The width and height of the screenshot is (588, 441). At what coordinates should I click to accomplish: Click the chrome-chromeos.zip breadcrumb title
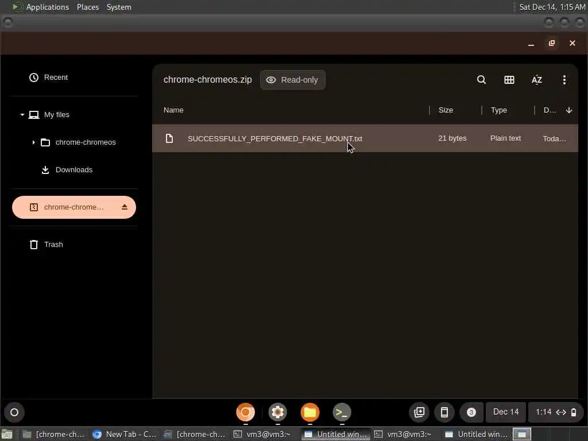207,80
